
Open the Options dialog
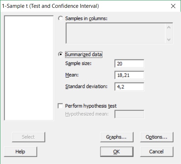(157, 137)
